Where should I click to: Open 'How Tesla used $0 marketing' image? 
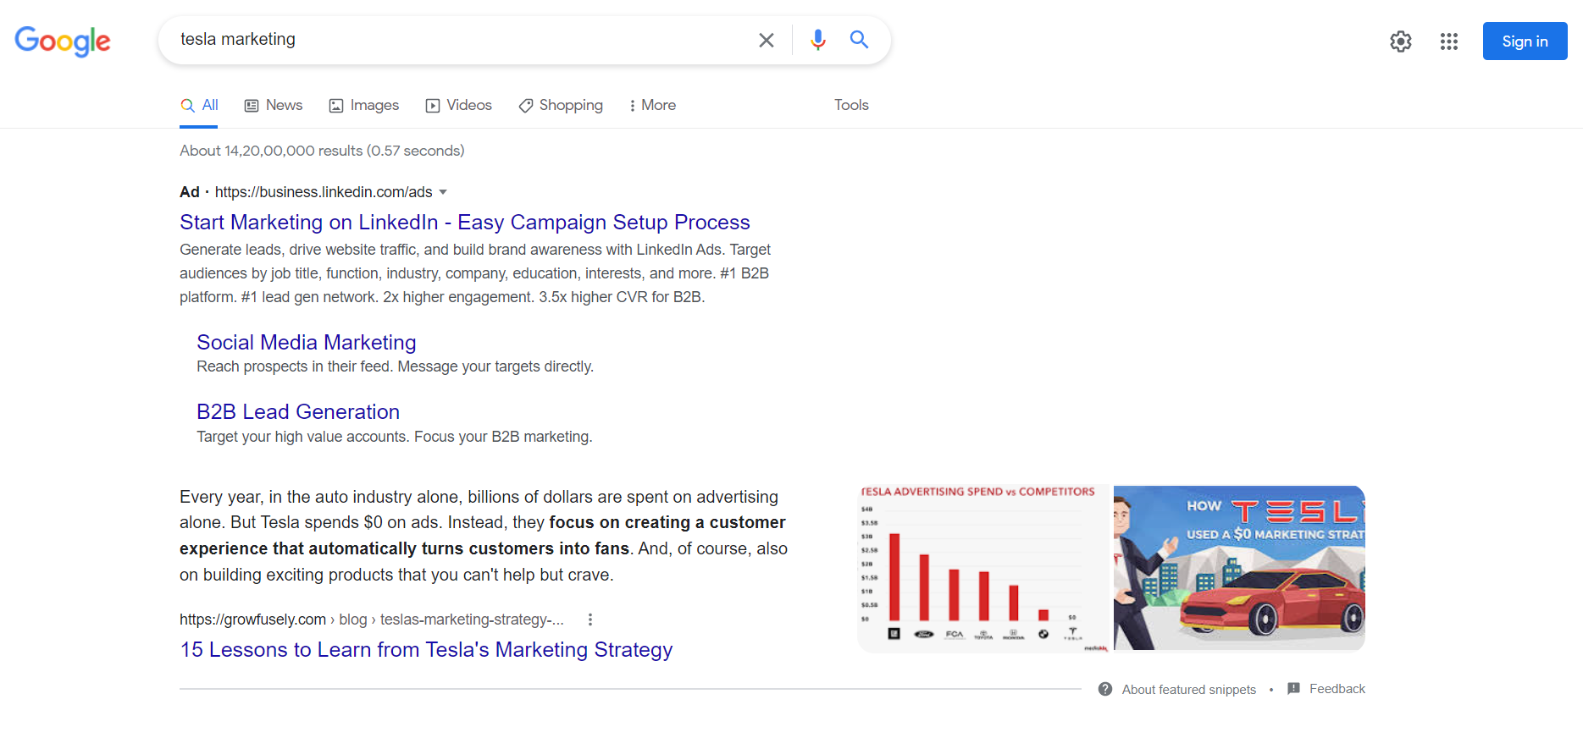pyautogui.click(x=1239, y=568)
